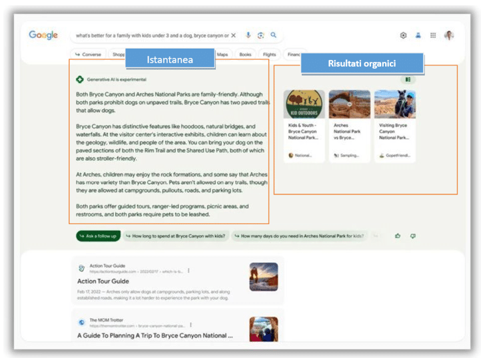Viewport: 481px width, 358px height.
Task: Click the Action Tour Guide site favicon
Action: pos(81,268)
